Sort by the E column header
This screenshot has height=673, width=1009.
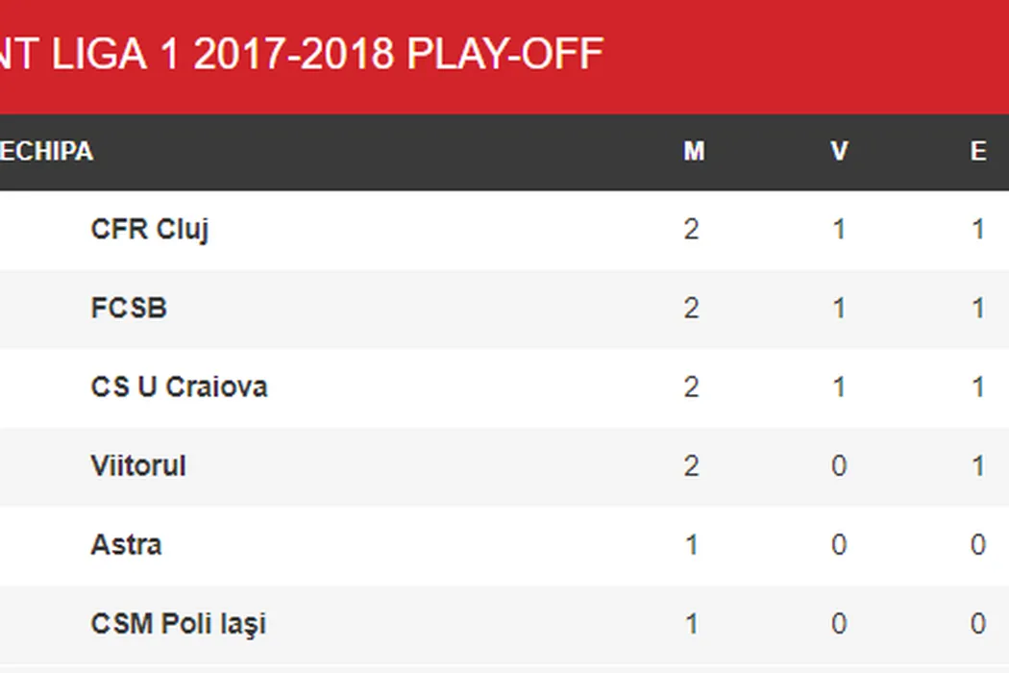point(978,152)
